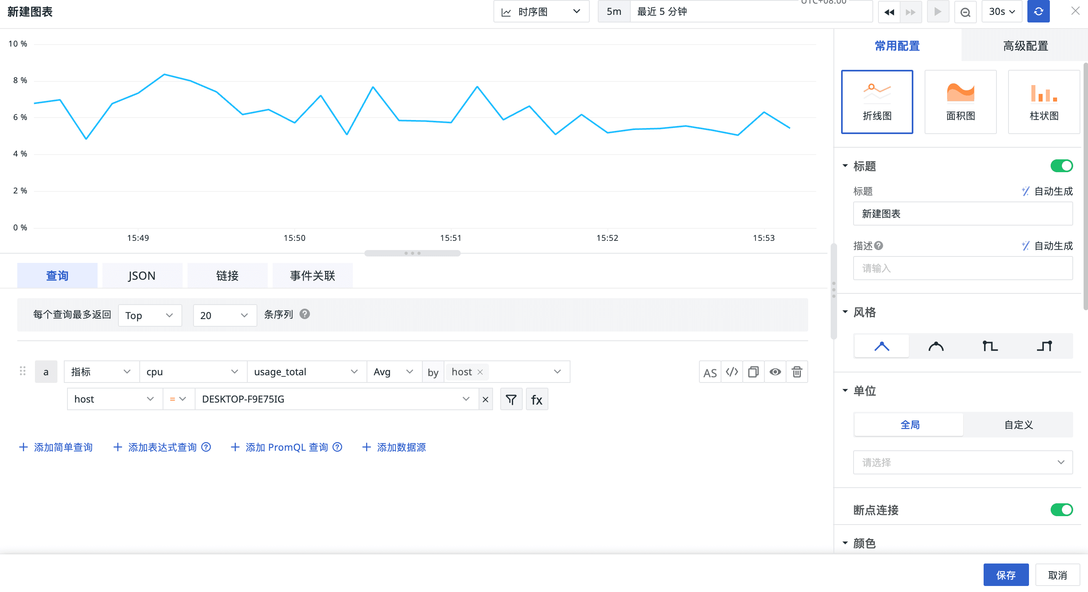Image resolution: width=1088 pixels, height=592 pixels.
Task: Switch to the JSON tab
Action: (x=142, y=276)
